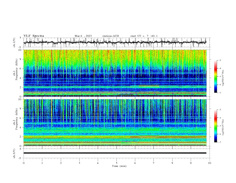
Task: Click the 'station=ATH' label
Action: click(111, 36)
